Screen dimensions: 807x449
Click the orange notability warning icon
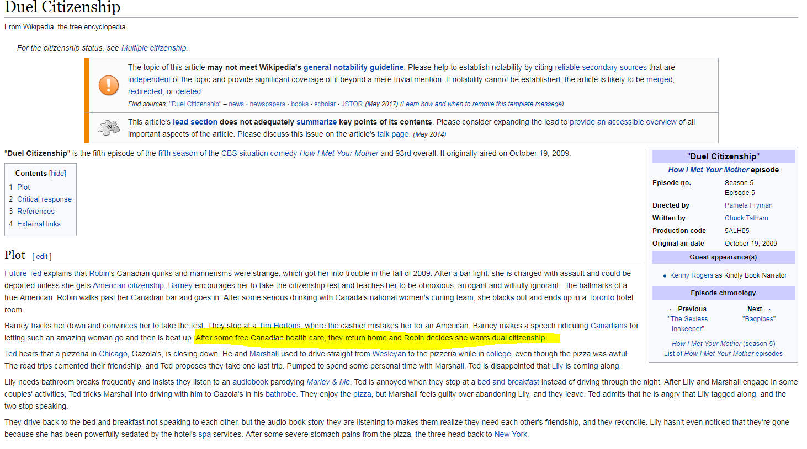click(108, 85)
